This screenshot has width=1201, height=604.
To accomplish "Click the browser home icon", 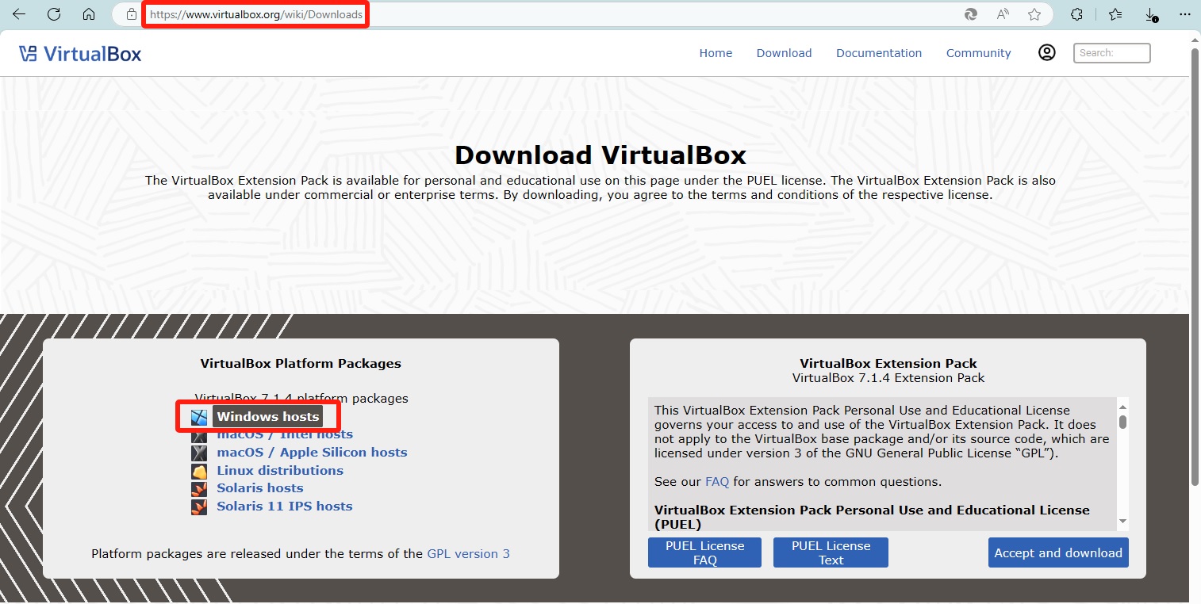I will tap(89, 14).
